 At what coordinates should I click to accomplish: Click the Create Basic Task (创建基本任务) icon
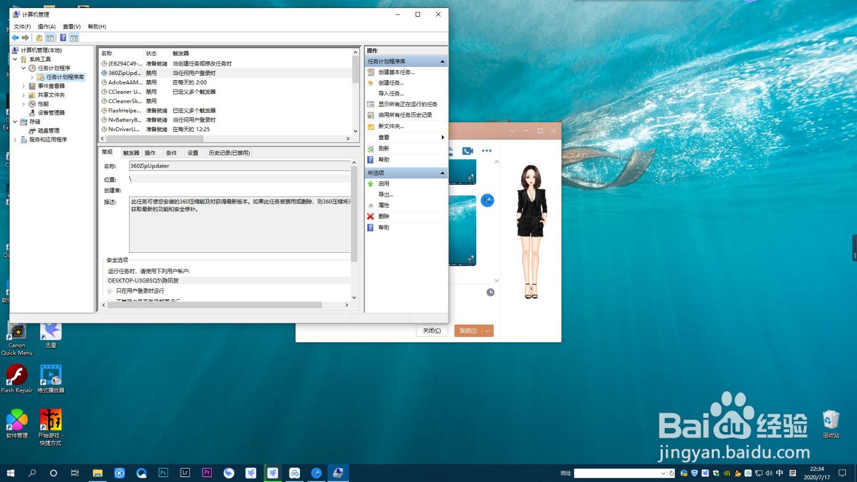(x=371, y=72)
